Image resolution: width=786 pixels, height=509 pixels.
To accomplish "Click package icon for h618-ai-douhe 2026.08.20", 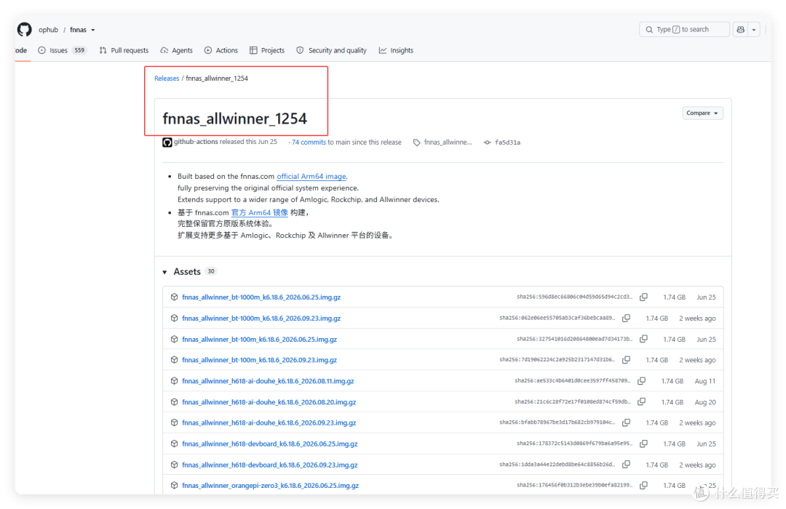I will tap(174, 402).
